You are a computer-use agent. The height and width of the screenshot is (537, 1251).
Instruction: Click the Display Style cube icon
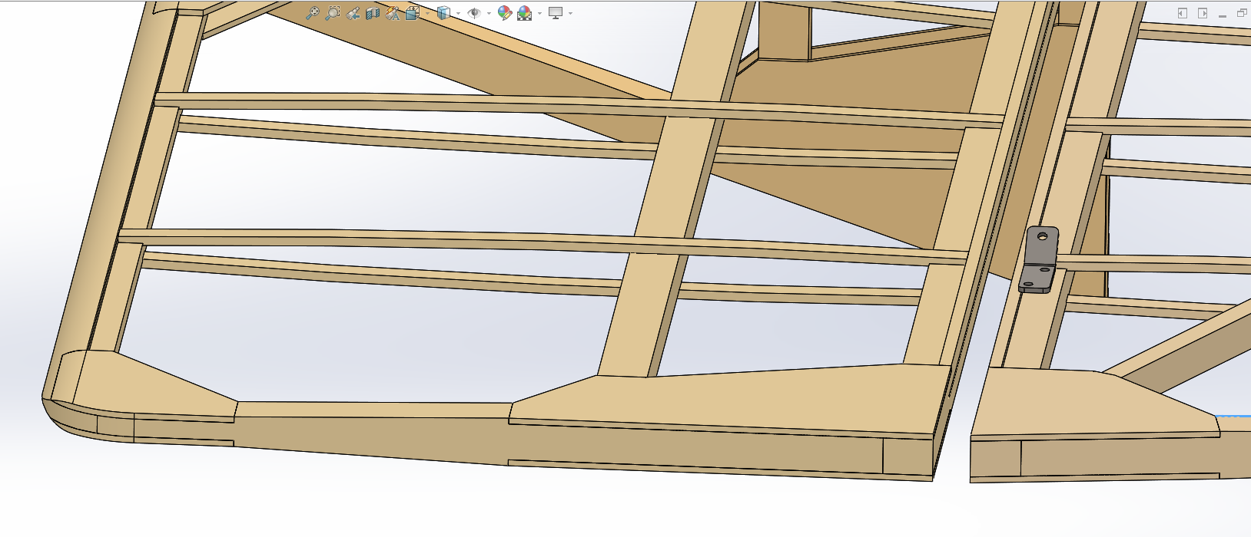(443, 13)
